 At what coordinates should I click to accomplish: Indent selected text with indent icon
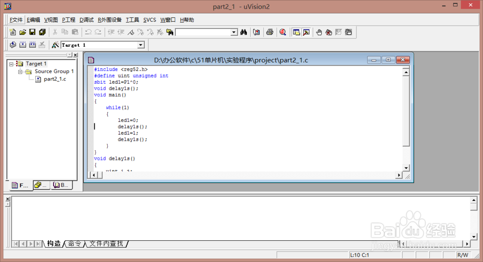click(111, 32)
